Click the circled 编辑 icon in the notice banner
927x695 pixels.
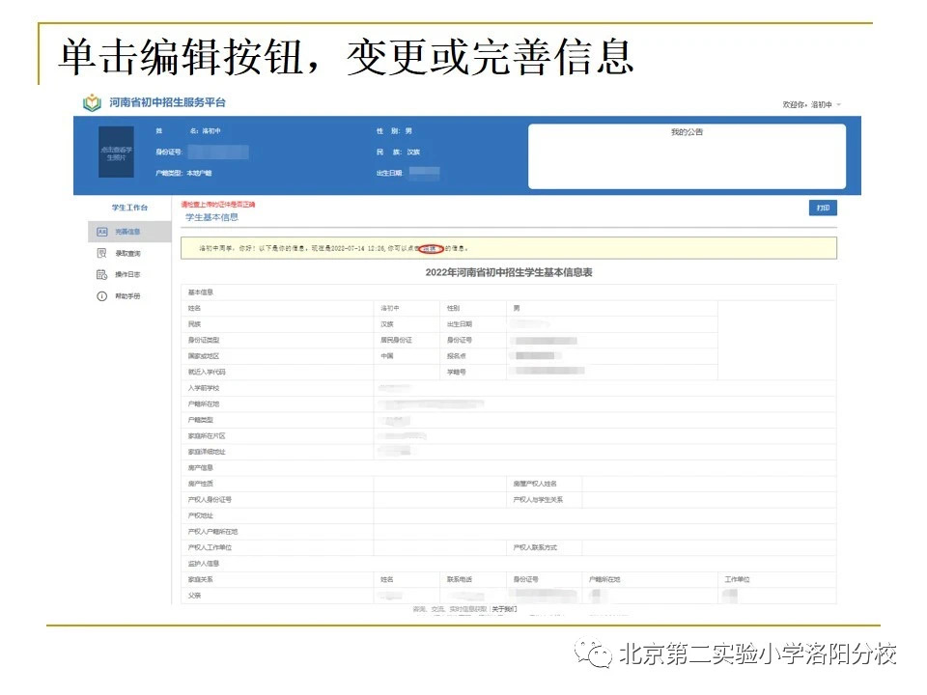click(x=432, y=248)
